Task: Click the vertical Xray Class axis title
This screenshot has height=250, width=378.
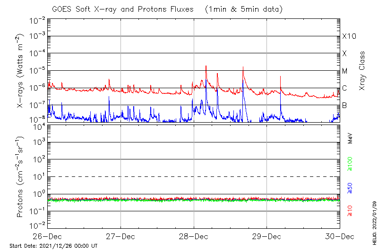Action: [362, 71]
